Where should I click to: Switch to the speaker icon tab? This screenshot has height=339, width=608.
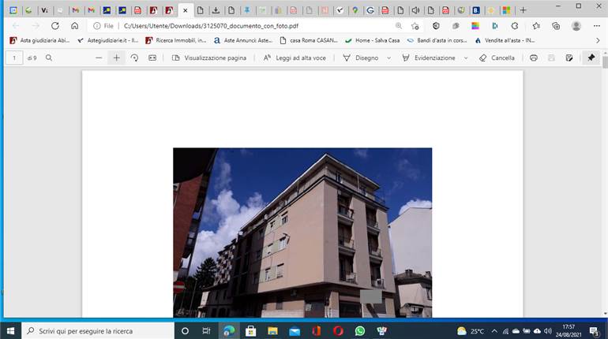415,10
